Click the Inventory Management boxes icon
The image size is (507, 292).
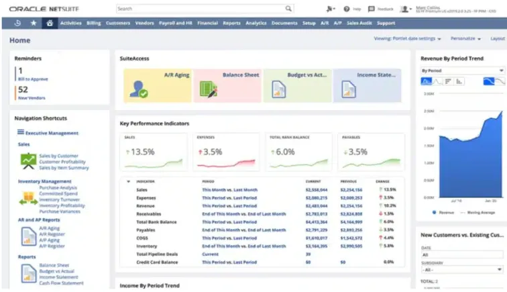[x=28, y=198]
